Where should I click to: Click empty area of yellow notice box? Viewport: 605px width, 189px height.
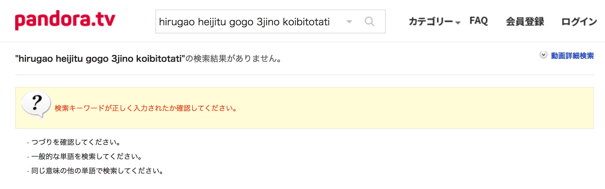coord(418,108)
